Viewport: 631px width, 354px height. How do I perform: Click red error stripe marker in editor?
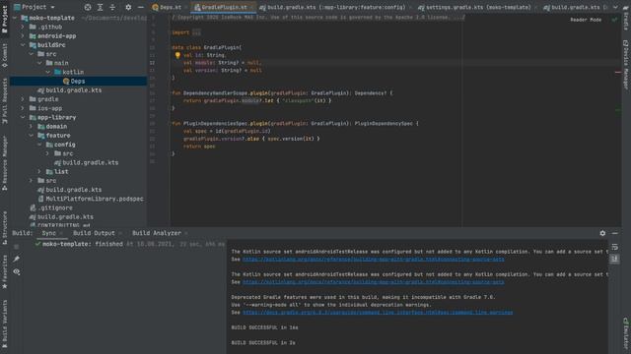[x=618, y=72]
